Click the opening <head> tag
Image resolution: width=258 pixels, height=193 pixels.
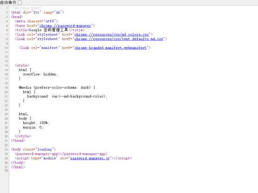click(17, 17)
